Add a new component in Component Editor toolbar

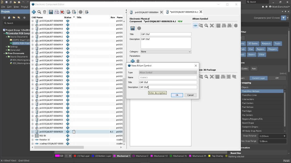[34, 12]
